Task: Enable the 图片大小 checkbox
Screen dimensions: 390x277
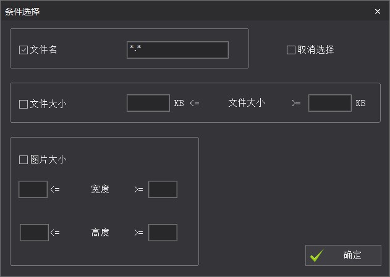Action: coord(23,160)
